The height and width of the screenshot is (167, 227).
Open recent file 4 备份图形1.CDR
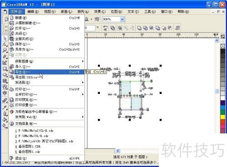[47, 147]
